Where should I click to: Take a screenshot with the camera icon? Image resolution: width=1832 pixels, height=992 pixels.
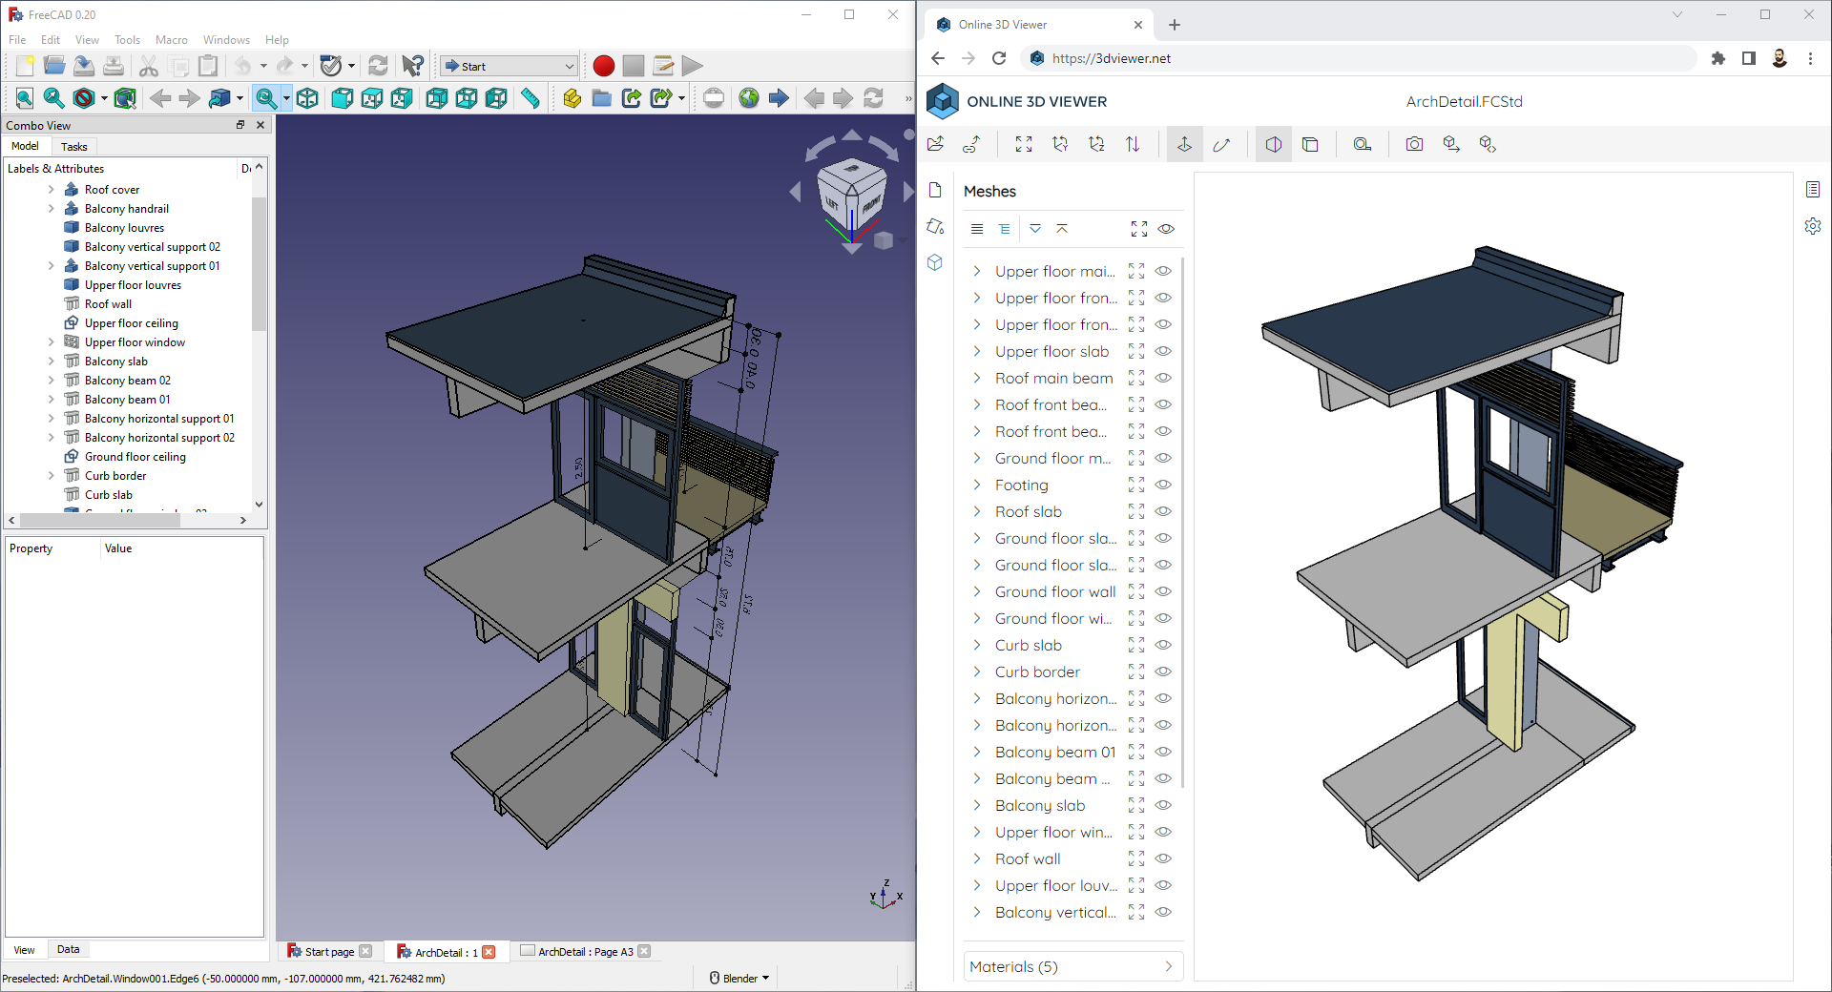(1414, 144)
